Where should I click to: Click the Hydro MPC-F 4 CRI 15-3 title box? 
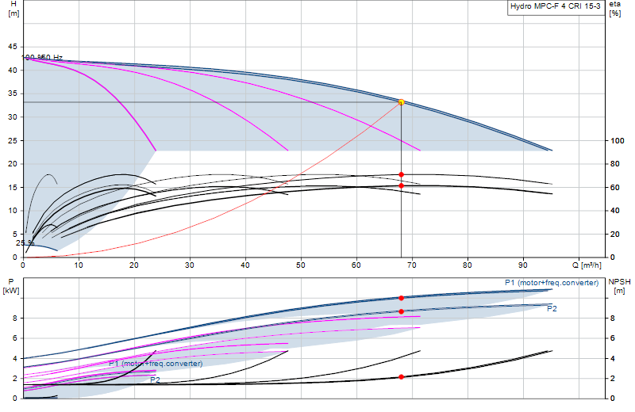[556, 7]
